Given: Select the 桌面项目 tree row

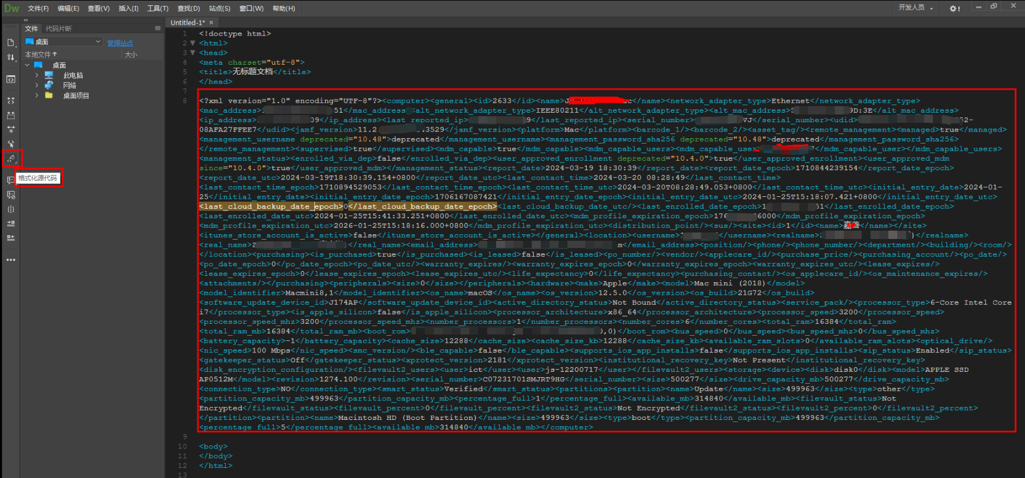Looking at the screenshot, I should [x=76, y=95].
